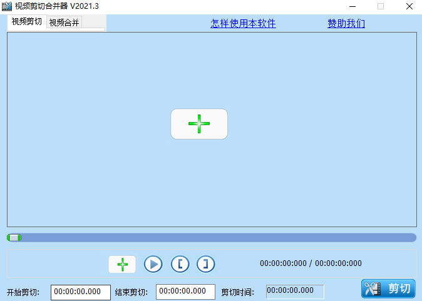Set cut start with left bracket button

click(180, 264)
